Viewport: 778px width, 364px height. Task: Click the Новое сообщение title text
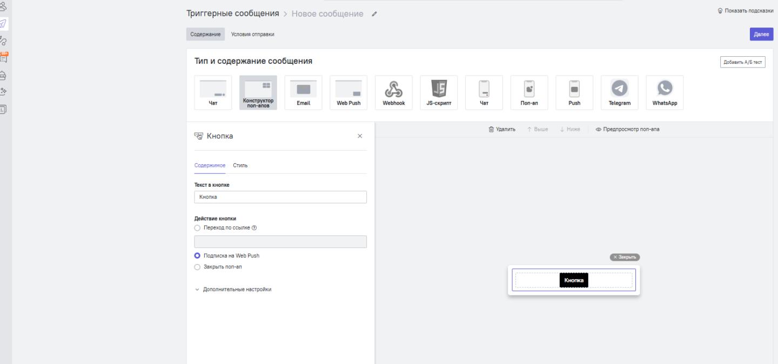327,14
